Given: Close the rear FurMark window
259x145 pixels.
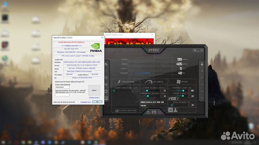Looking at the screenshot, I should (152, 35).
